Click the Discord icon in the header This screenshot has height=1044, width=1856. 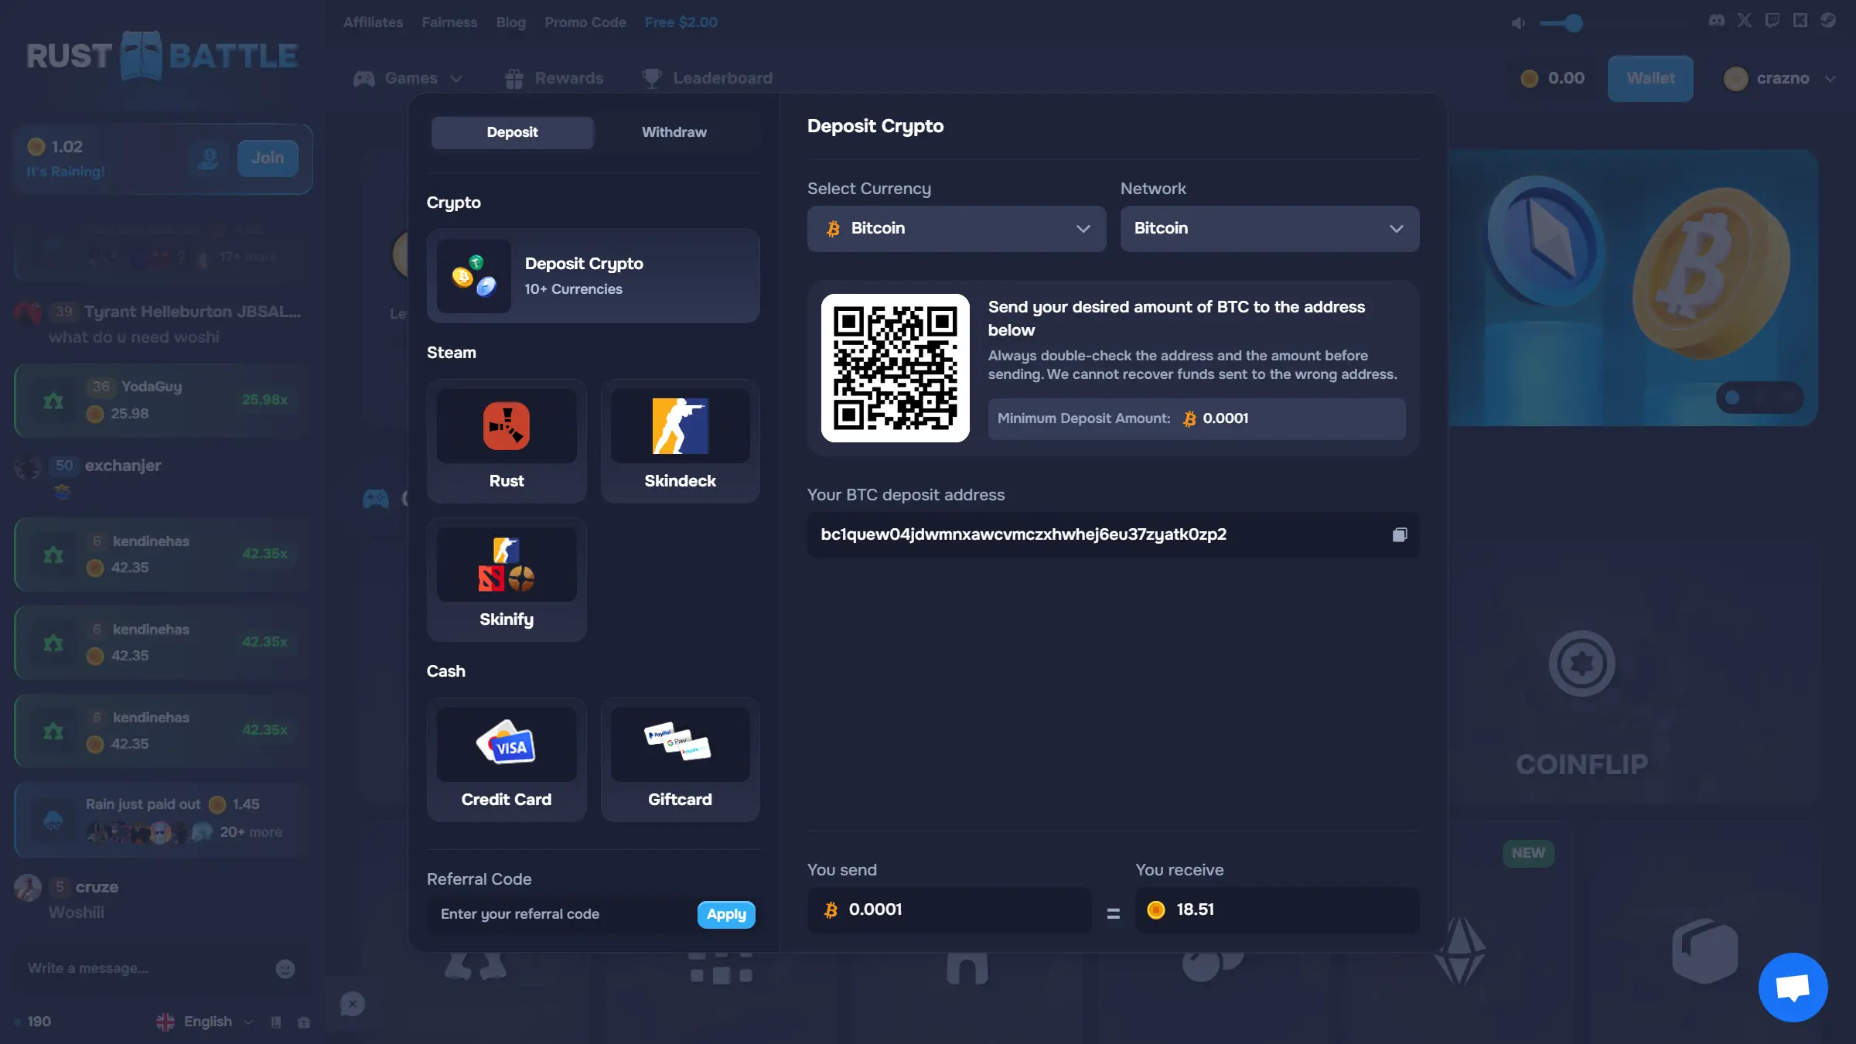tap(1716, 21)
